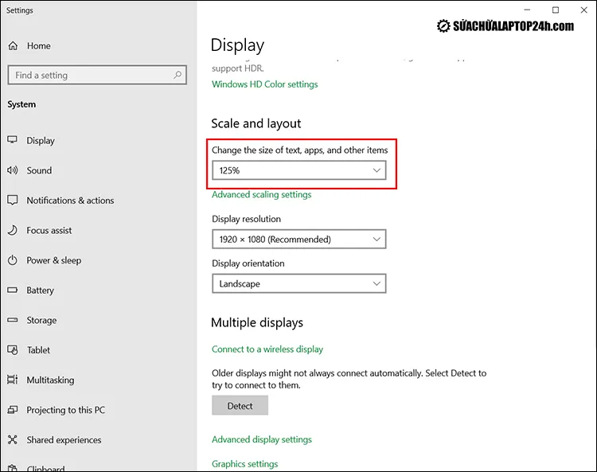The image size is (597, 472).
Task: Click the Home house icon
Action: (13, 46)
